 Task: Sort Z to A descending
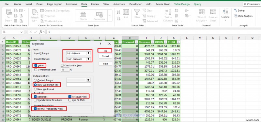[x=119, y=19]
